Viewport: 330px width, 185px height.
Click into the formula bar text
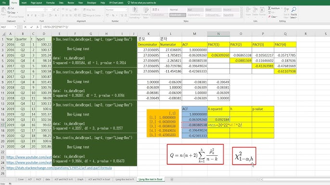point(56,27)
